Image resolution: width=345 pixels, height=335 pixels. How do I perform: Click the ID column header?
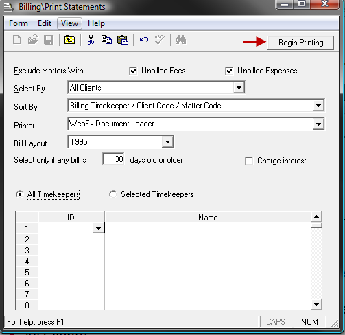click(71, 217)
